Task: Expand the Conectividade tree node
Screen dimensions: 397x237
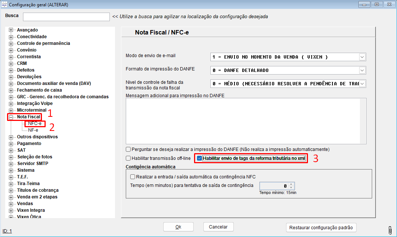Action: 10,36
